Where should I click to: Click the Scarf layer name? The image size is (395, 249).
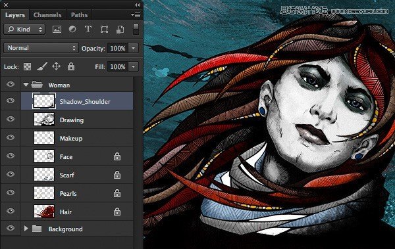tap(67, 175)
